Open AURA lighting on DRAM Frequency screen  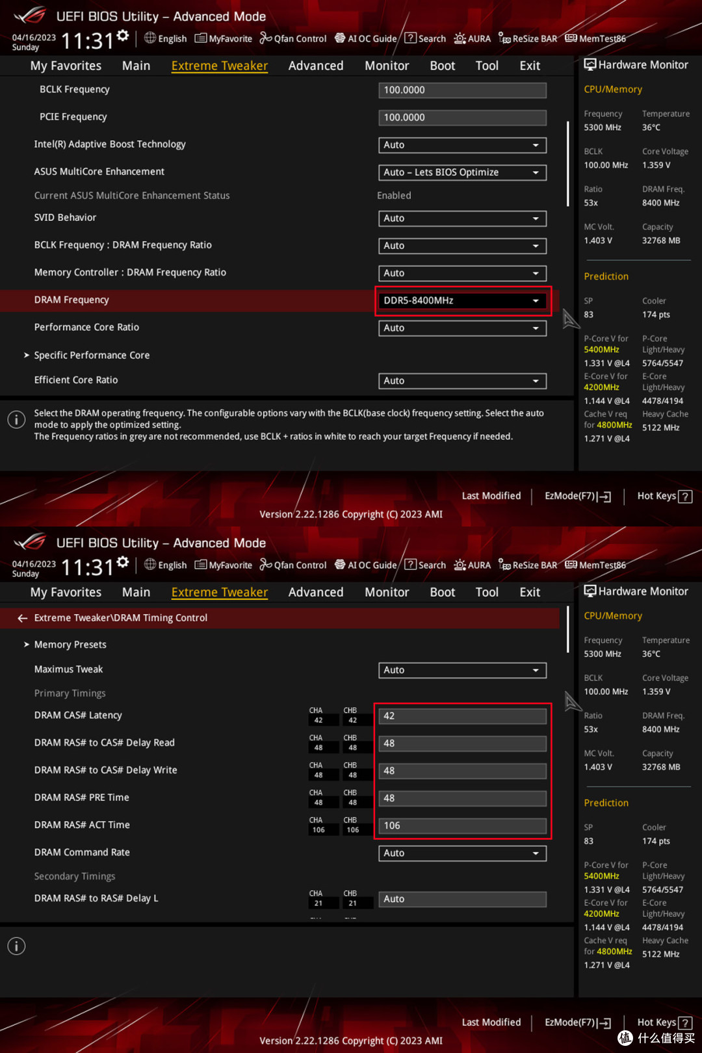coord(472,38)
